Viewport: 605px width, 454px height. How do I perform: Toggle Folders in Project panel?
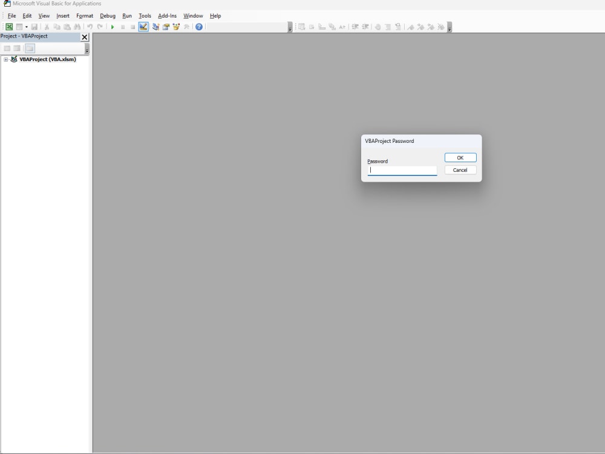[30, 48]
